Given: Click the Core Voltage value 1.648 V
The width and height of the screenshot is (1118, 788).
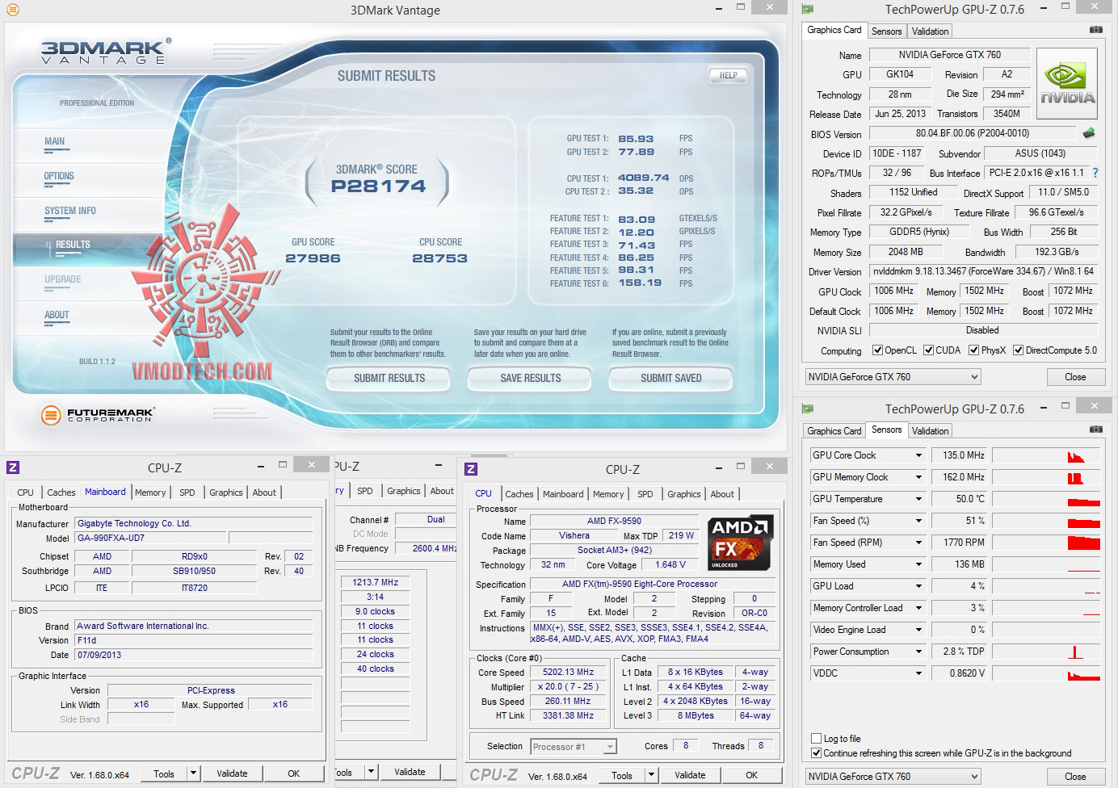Looking at the screenshot, I should tap(670, 564).
